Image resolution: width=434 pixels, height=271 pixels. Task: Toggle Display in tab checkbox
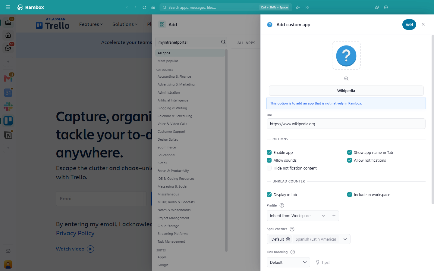click(x=269, y=195)
